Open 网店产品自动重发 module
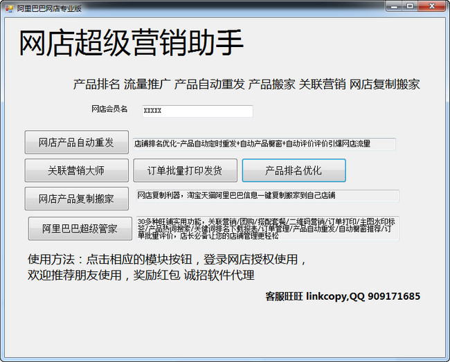Image resolution: width=450 pixels, height=362 pixels. point(76,143)
